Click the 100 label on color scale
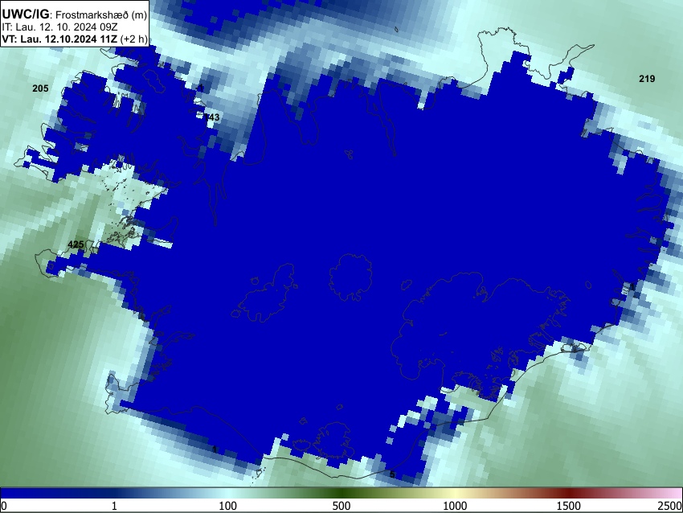683x513 pixels. coord(228,506)
